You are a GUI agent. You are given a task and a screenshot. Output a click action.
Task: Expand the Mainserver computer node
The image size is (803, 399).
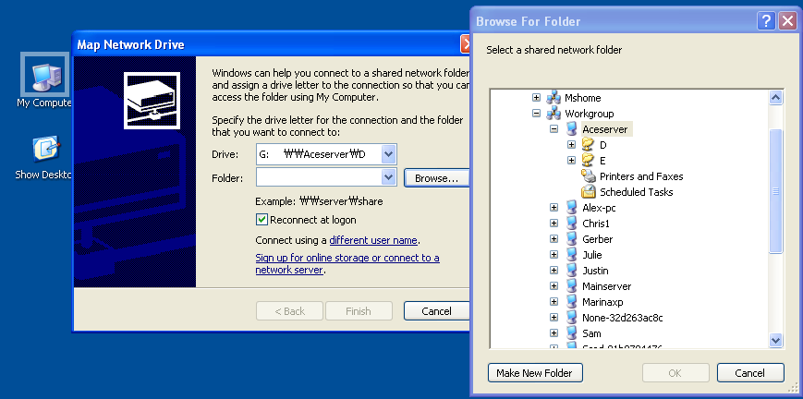[x=554, y=286]
